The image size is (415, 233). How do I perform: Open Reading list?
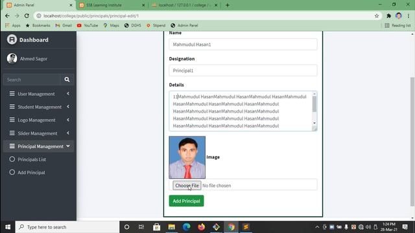pyautogui.click(x=397, y=25)
